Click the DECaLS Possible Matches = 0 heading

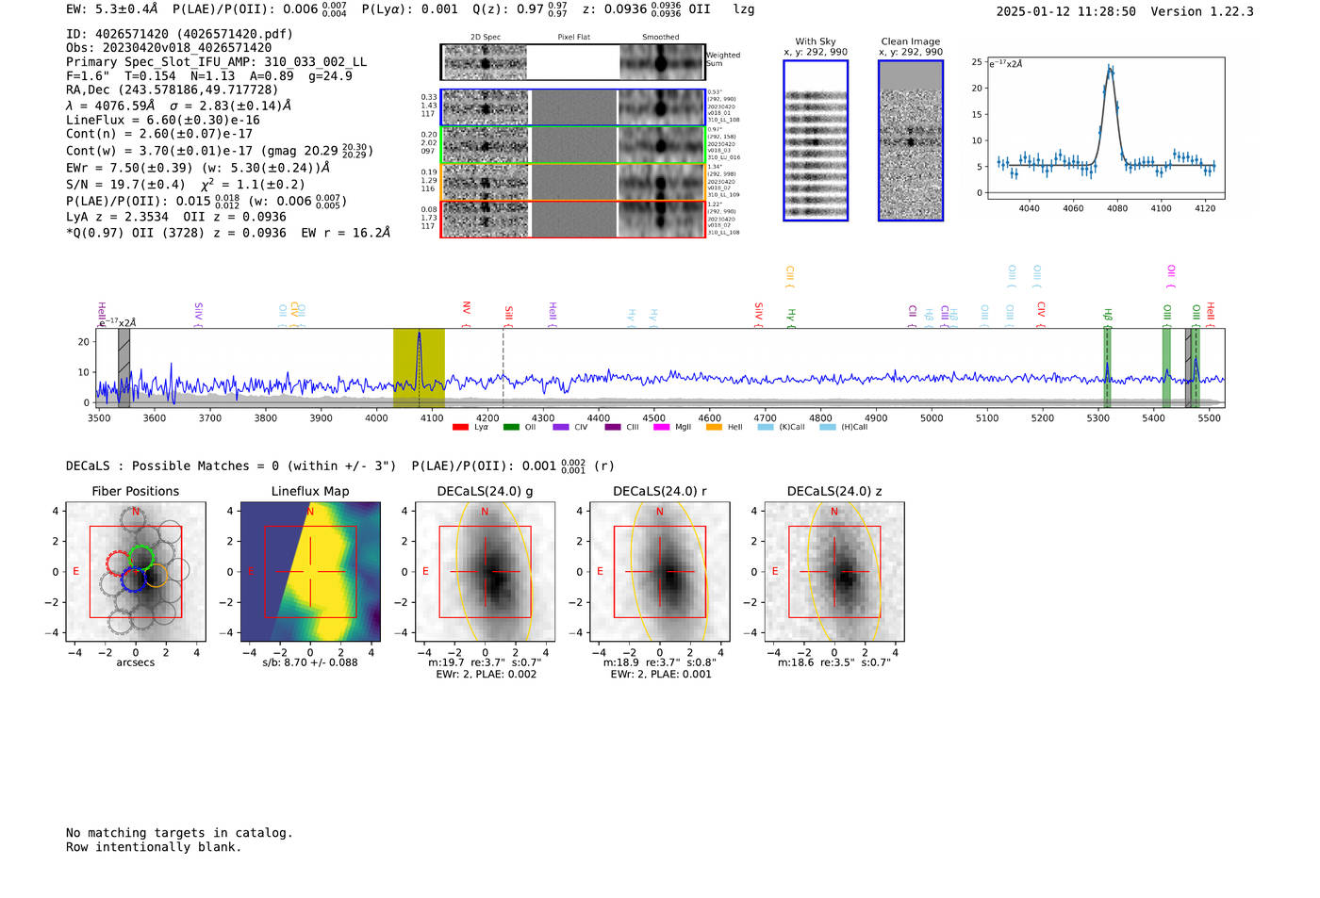coord(231,465)
